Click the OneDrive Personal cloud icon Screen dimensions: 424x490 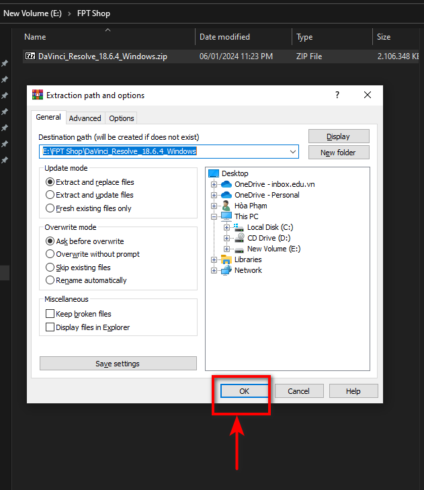tap(226, 195)
